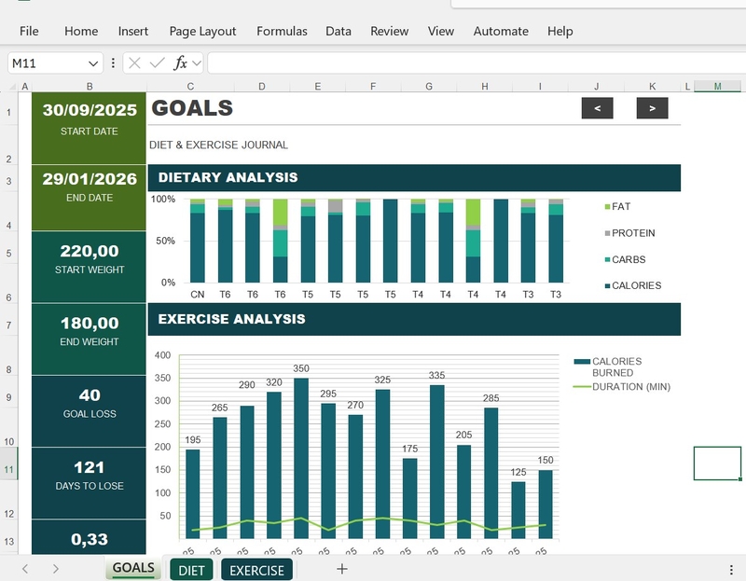This screenshot has width=746, height=581.
Task: Switch to the EXERCISE sheet tab
Action: (255, 569)
